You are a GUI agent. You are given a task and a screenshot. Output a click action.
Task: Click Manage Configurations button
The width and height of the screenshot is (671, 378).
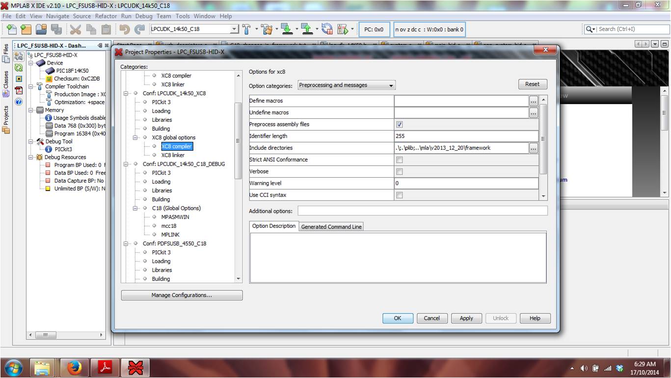click(182, 295)
